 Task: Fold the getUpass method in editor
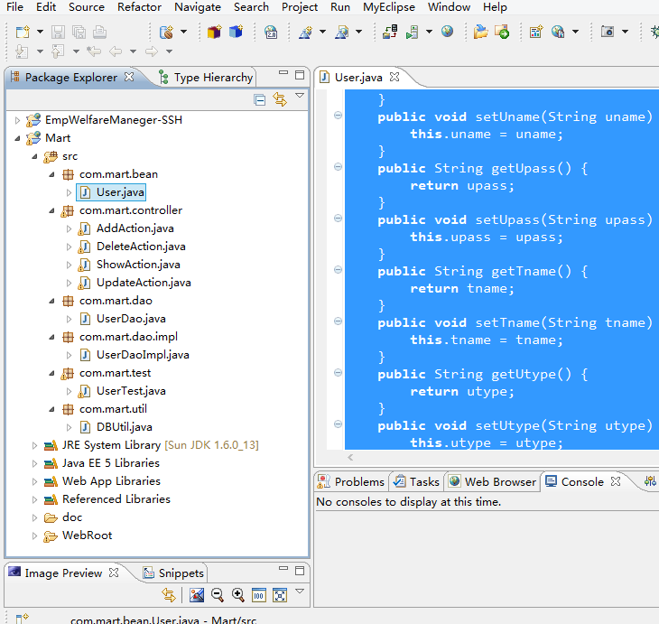pyautogui.click(x=338, y=167)
